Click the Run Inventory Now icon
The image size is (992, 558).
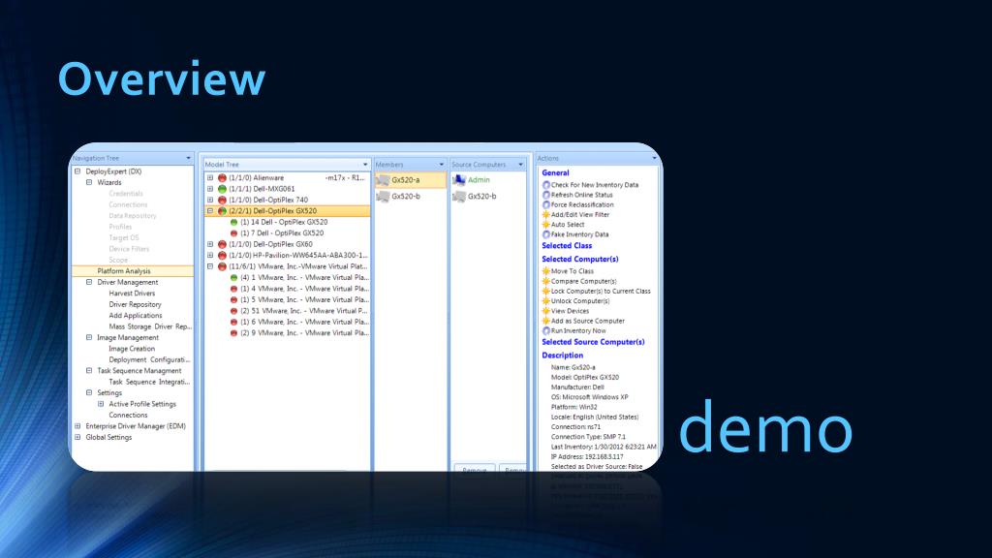click(x=546, y=330)
